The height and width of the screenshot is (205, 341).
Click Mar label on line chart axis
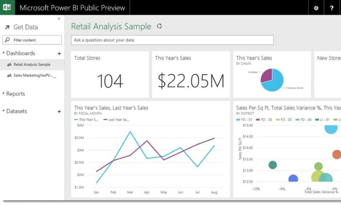(130, 192)
